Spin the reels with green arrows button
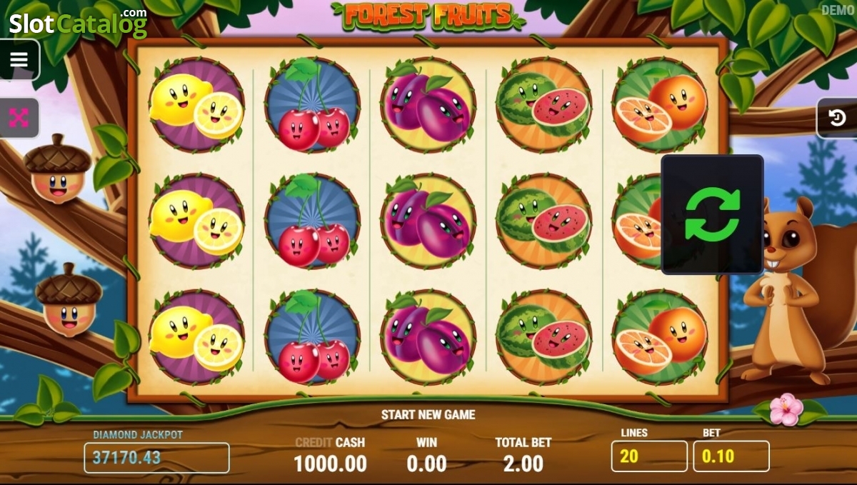The height and width of the screenshot is (485, 857). click(712, 214)
